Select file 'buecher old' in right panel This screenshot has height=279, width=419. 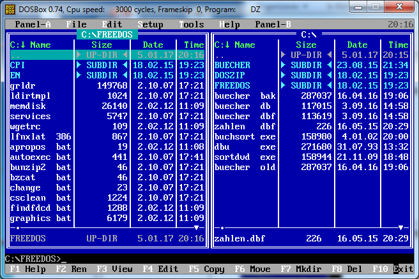(312, 167)
